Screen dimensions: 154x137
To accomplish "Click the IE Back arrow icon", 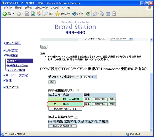I will 5,14.
